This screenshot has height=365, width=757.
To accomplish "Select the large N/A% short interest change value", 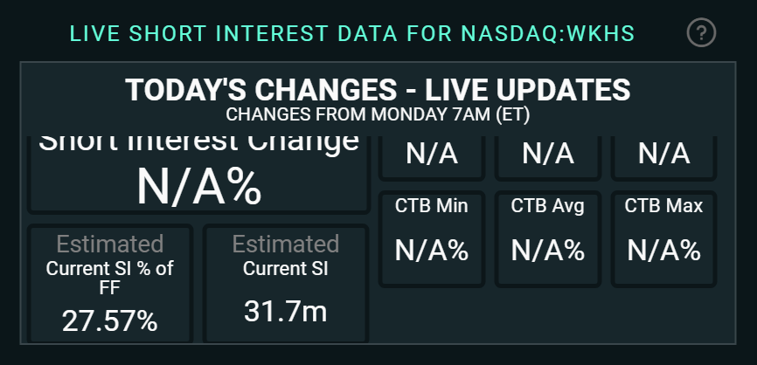I will pyautogui.click(x=198, y=185).
